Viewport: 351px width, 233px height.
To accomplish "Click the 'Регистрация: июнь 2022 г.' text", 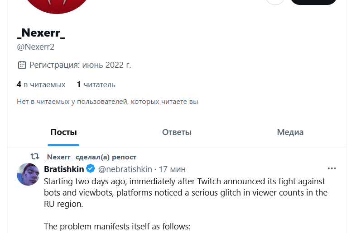I will (80, 65).
